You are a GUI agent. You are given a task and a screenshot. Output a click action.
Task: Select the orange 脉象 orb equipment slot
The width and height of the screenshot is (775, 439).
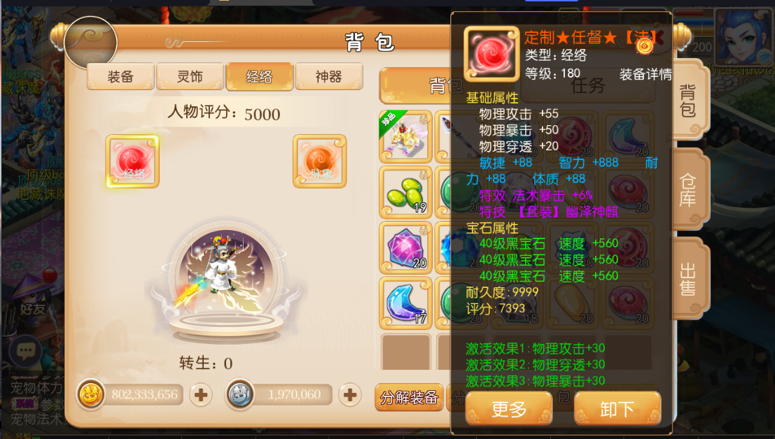click(320, 161)
